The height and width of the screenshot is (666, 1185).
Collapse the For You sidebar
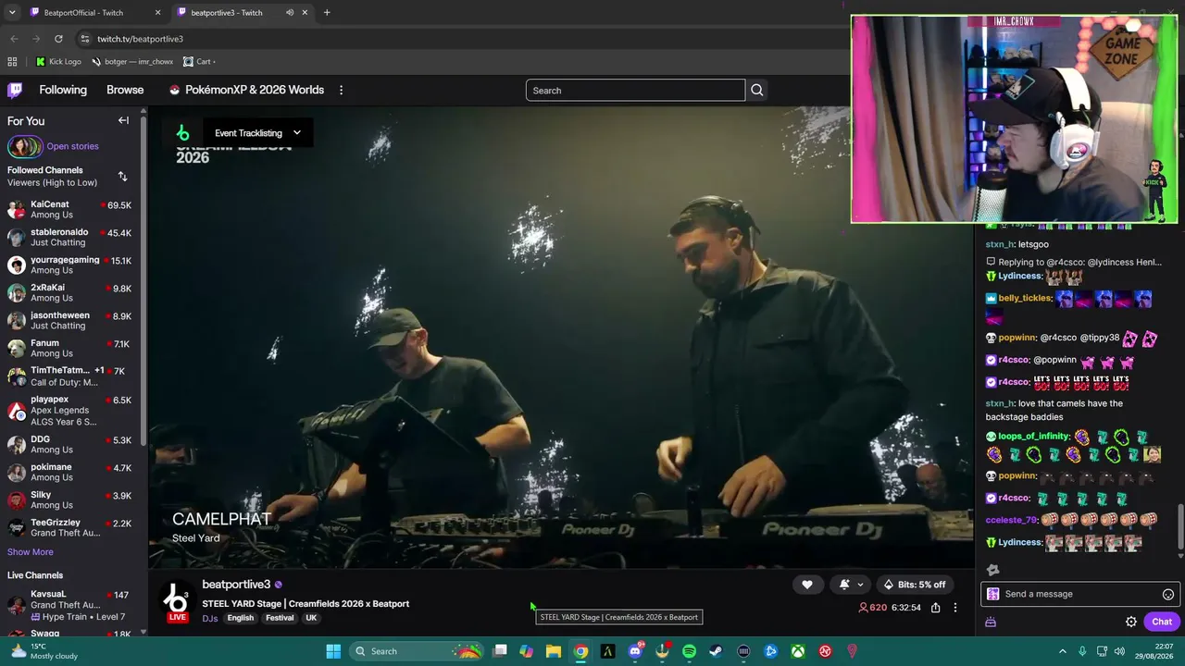(x=123, y=120)
